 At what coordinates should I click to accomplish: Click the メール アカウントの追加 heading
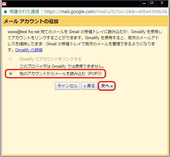click(31, 21)
